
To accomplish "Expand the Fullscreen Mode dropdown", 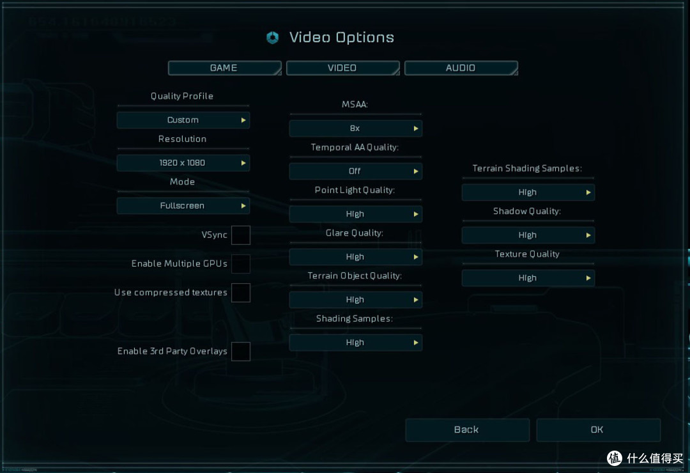I will coord(183,206).
